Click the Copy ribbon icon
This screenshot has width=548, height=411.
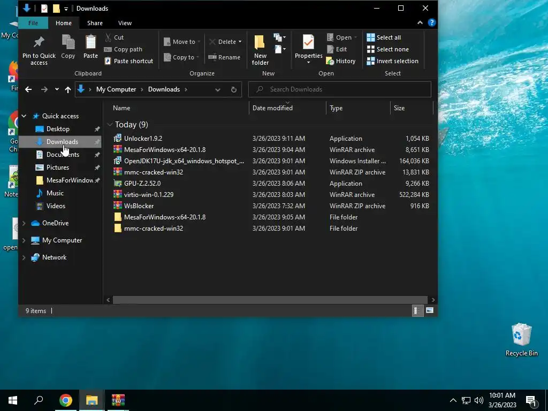pos(68,42)
